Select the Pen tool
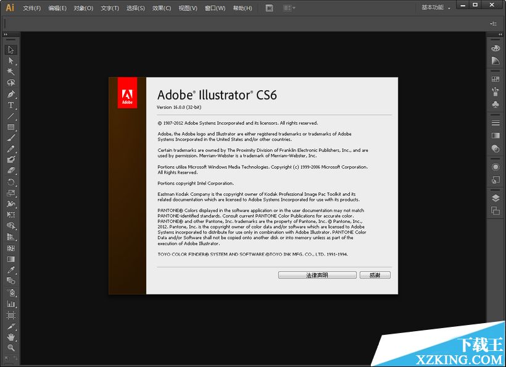The height and width of the screenshot is (367, 506). (x=11, y=94)
